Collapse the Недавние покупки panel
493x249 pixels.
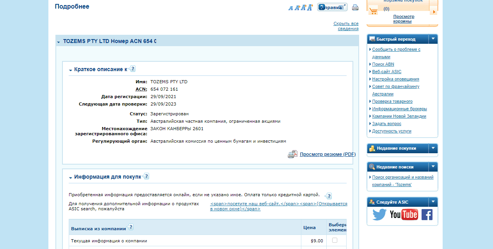point(433,148)
